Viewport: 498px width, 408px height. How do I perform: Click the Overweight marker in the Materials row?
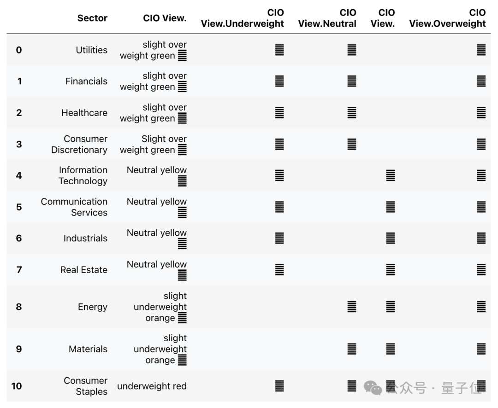tap(481, 349)
